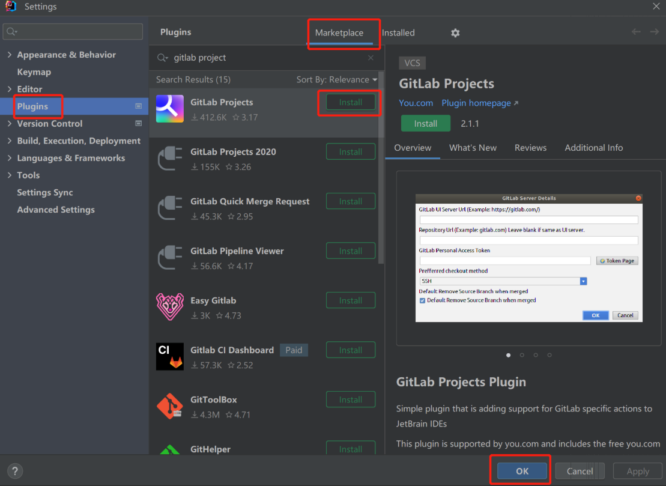Click the settings search input field

point(73,32)
